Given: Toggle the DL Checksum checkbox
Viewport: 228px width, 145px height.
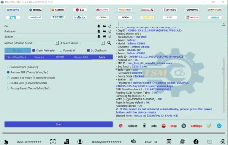Looking at the screenshot, I should [x=88, y=50].
